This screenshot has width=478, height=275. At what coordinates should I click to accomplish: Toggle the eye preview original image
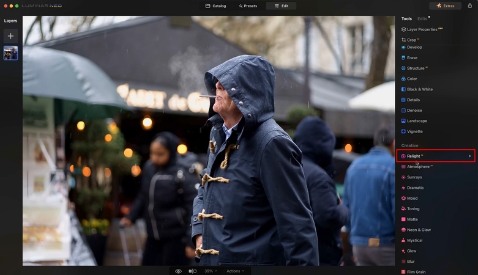click(178, 271)
